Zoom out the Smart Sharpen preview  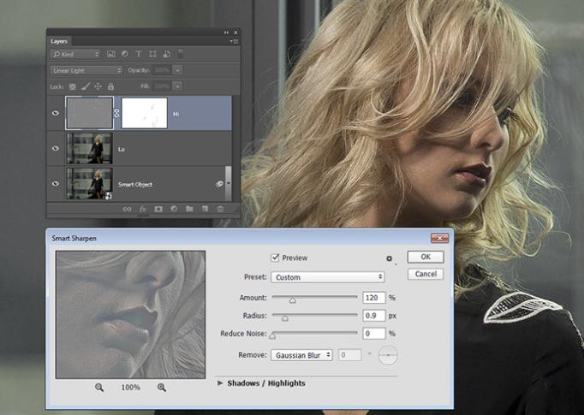99,388
